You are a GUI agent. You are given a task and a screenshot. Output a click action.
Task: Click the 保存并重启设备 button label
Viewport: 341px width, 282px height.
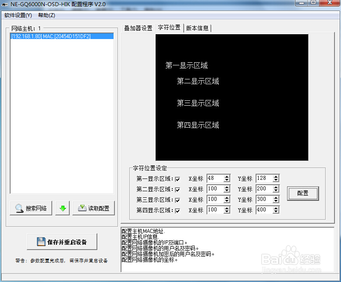(67, 242)
